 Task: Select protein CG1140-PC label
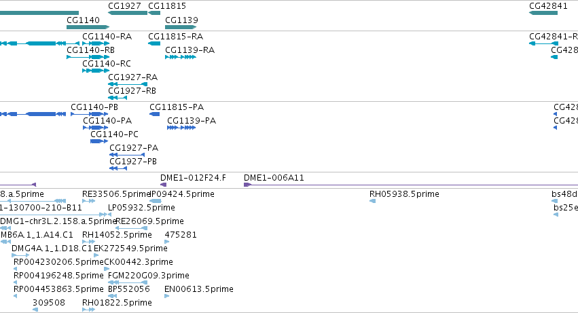coord(114,134)
